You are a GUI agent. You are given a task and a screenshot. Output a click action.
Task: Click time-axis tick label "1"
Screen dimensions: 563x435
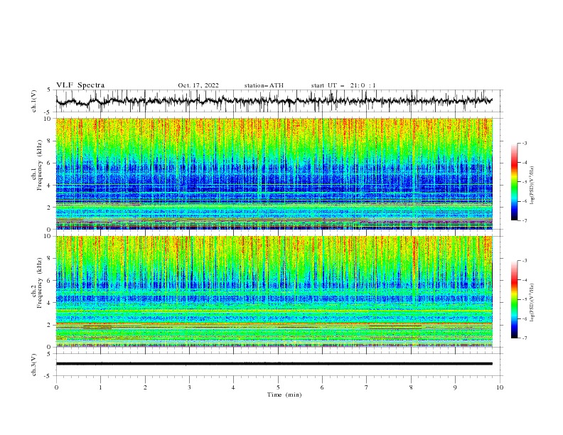100,387
